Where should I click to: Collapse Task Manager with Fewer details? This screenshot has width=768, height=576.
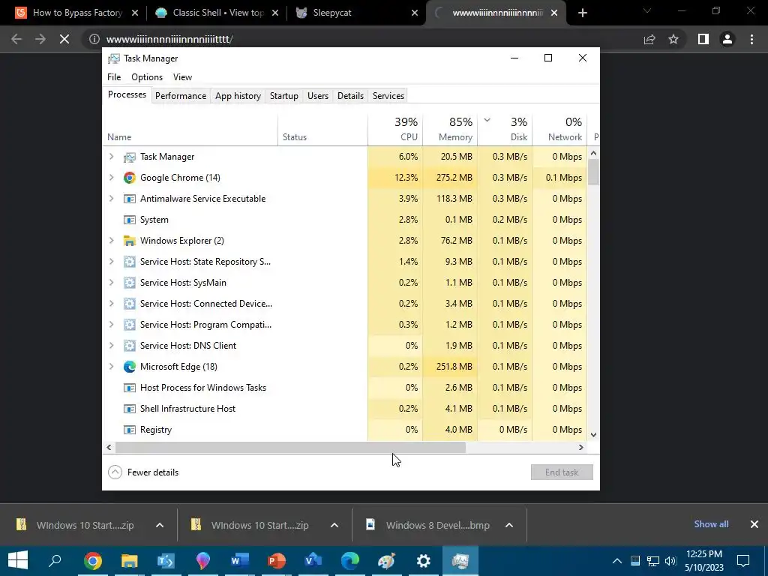click(x=143, y=472)
